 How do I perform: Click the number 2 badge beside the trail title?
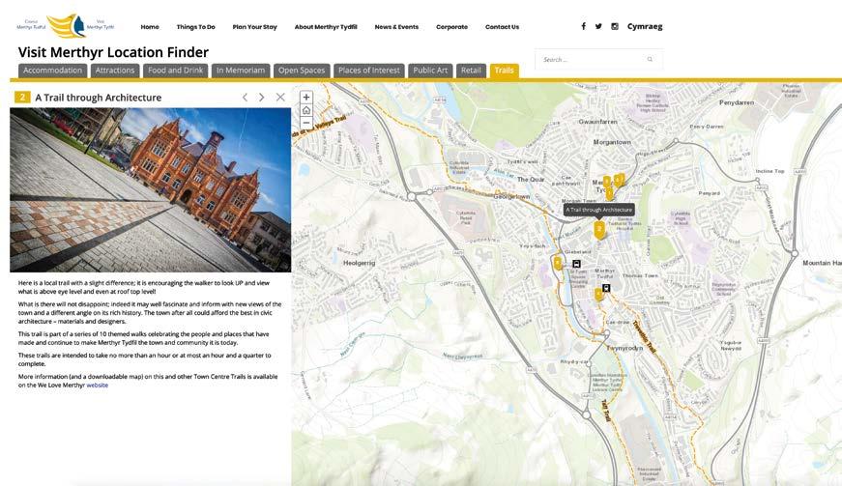22,97
